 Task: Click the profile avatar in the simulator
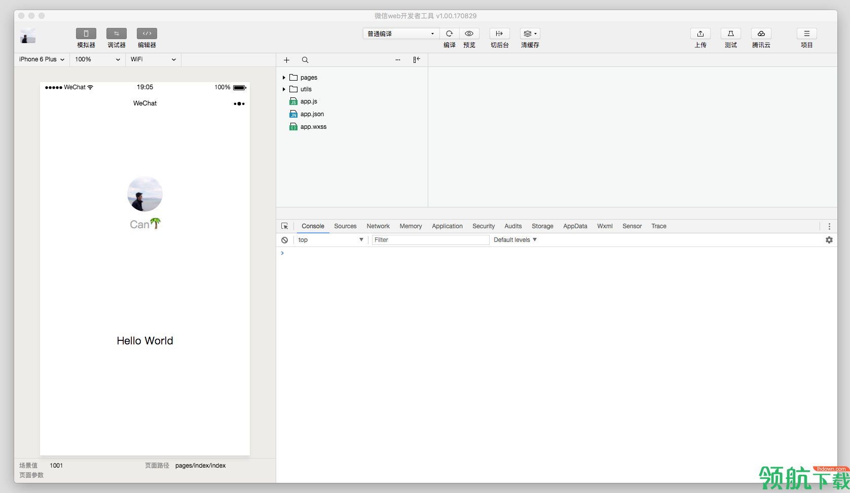(145, 194)
